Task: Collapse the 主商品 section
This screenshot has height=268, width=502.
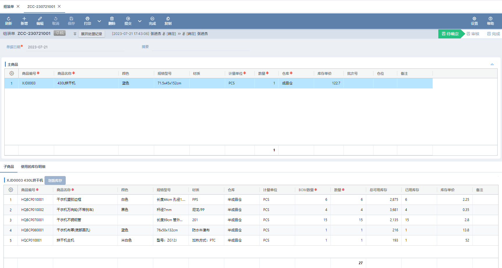Action: click(492, 64)
